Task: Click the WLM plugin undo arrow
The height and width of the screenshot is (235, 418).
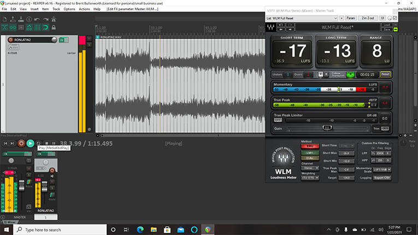Action: pos(281,25)
